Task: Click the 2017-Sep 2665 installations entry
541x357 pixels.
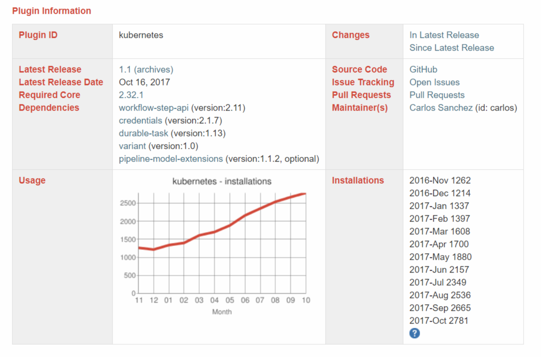Action: [x=440, y=308]
